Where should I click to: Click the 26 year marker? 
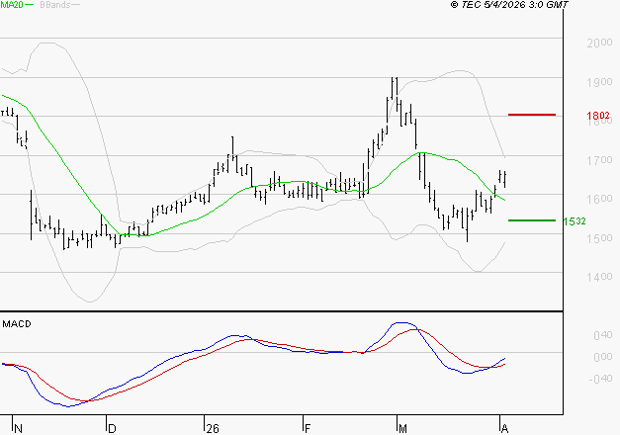tap(213, 428)
